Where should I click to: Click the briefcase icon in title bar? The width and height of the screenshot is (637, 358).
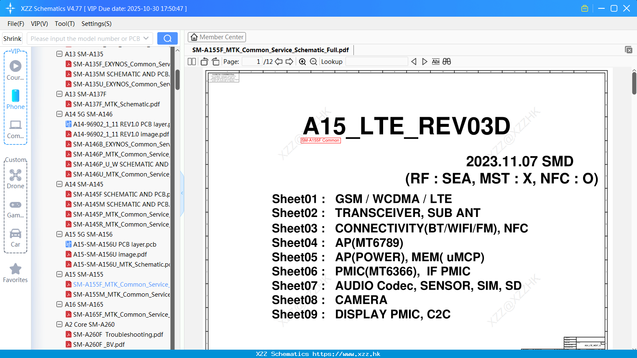point(585,8)
